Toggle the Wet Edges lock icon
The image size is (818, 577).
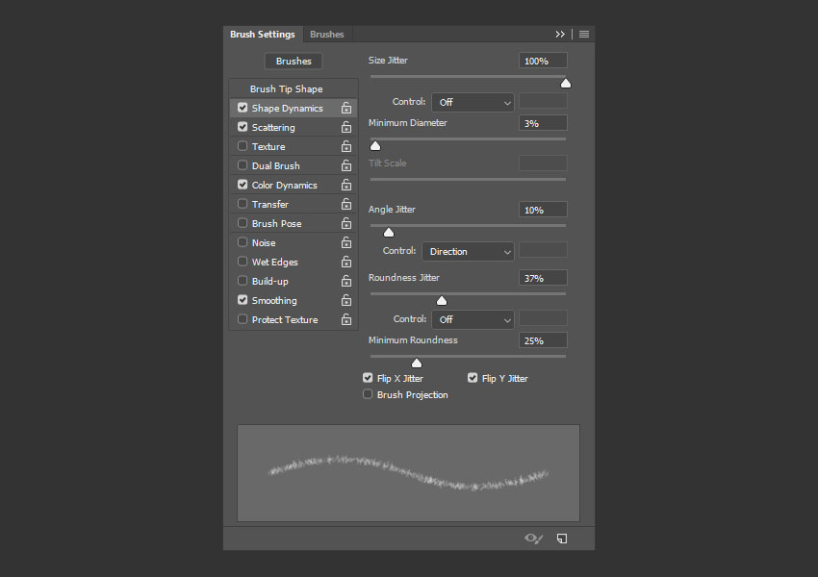(346, 263)
